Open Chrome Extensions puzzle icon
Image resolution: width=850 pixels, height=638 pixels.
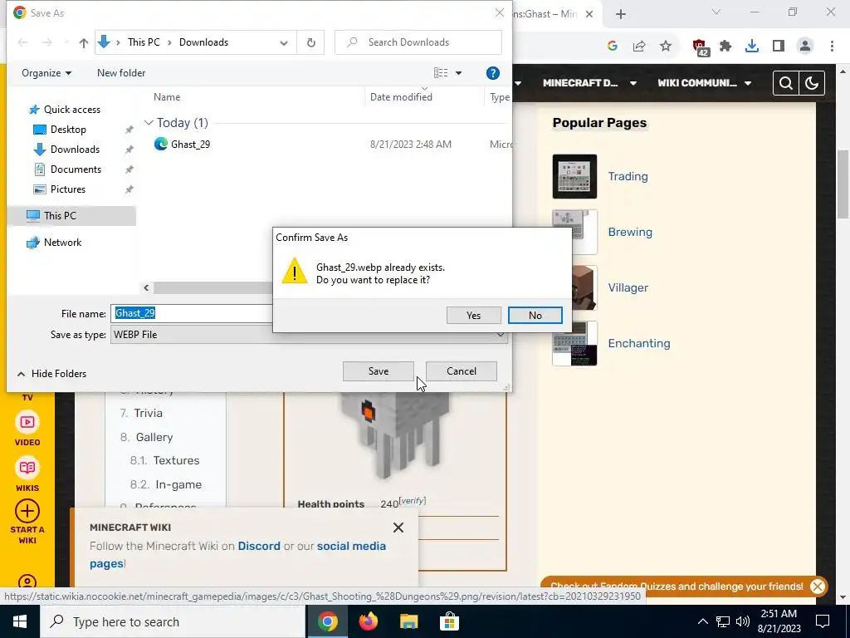pyautogui.click(x=725, y=47)
